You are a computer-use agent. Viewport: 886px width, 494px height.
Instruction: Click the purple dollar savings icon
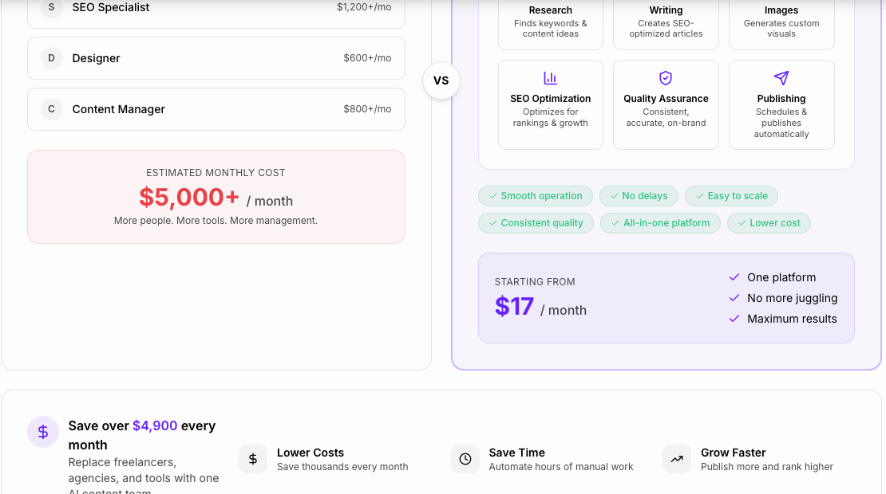coord(43,432)
